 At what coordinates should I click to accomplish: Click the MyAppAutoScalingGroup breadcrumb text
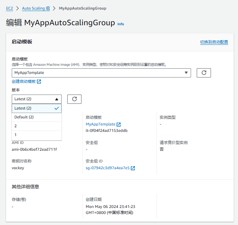point(83,8)
